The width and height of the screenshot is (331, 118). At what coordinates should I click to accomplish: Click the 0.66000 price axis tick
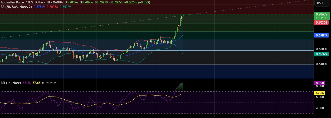(322, 49)
